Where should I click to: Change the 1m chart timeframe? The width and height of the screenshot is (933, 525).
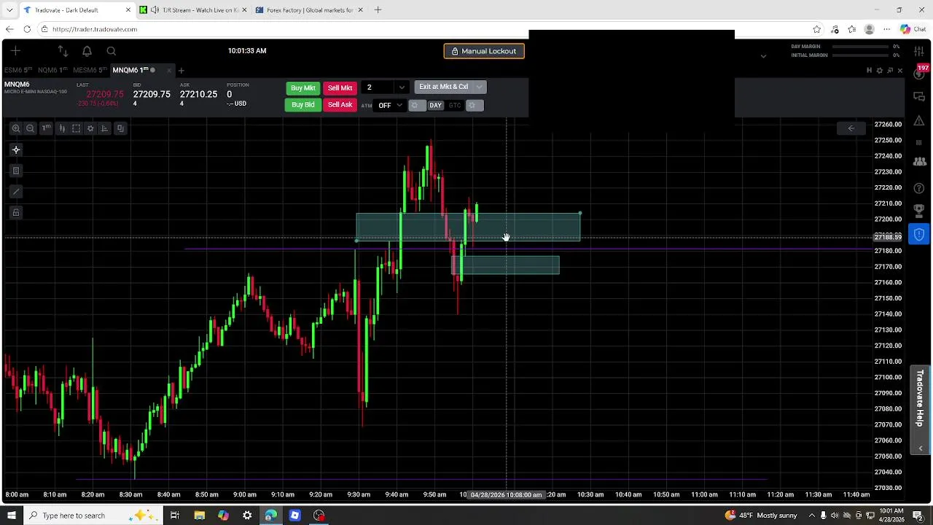[46, 128]
